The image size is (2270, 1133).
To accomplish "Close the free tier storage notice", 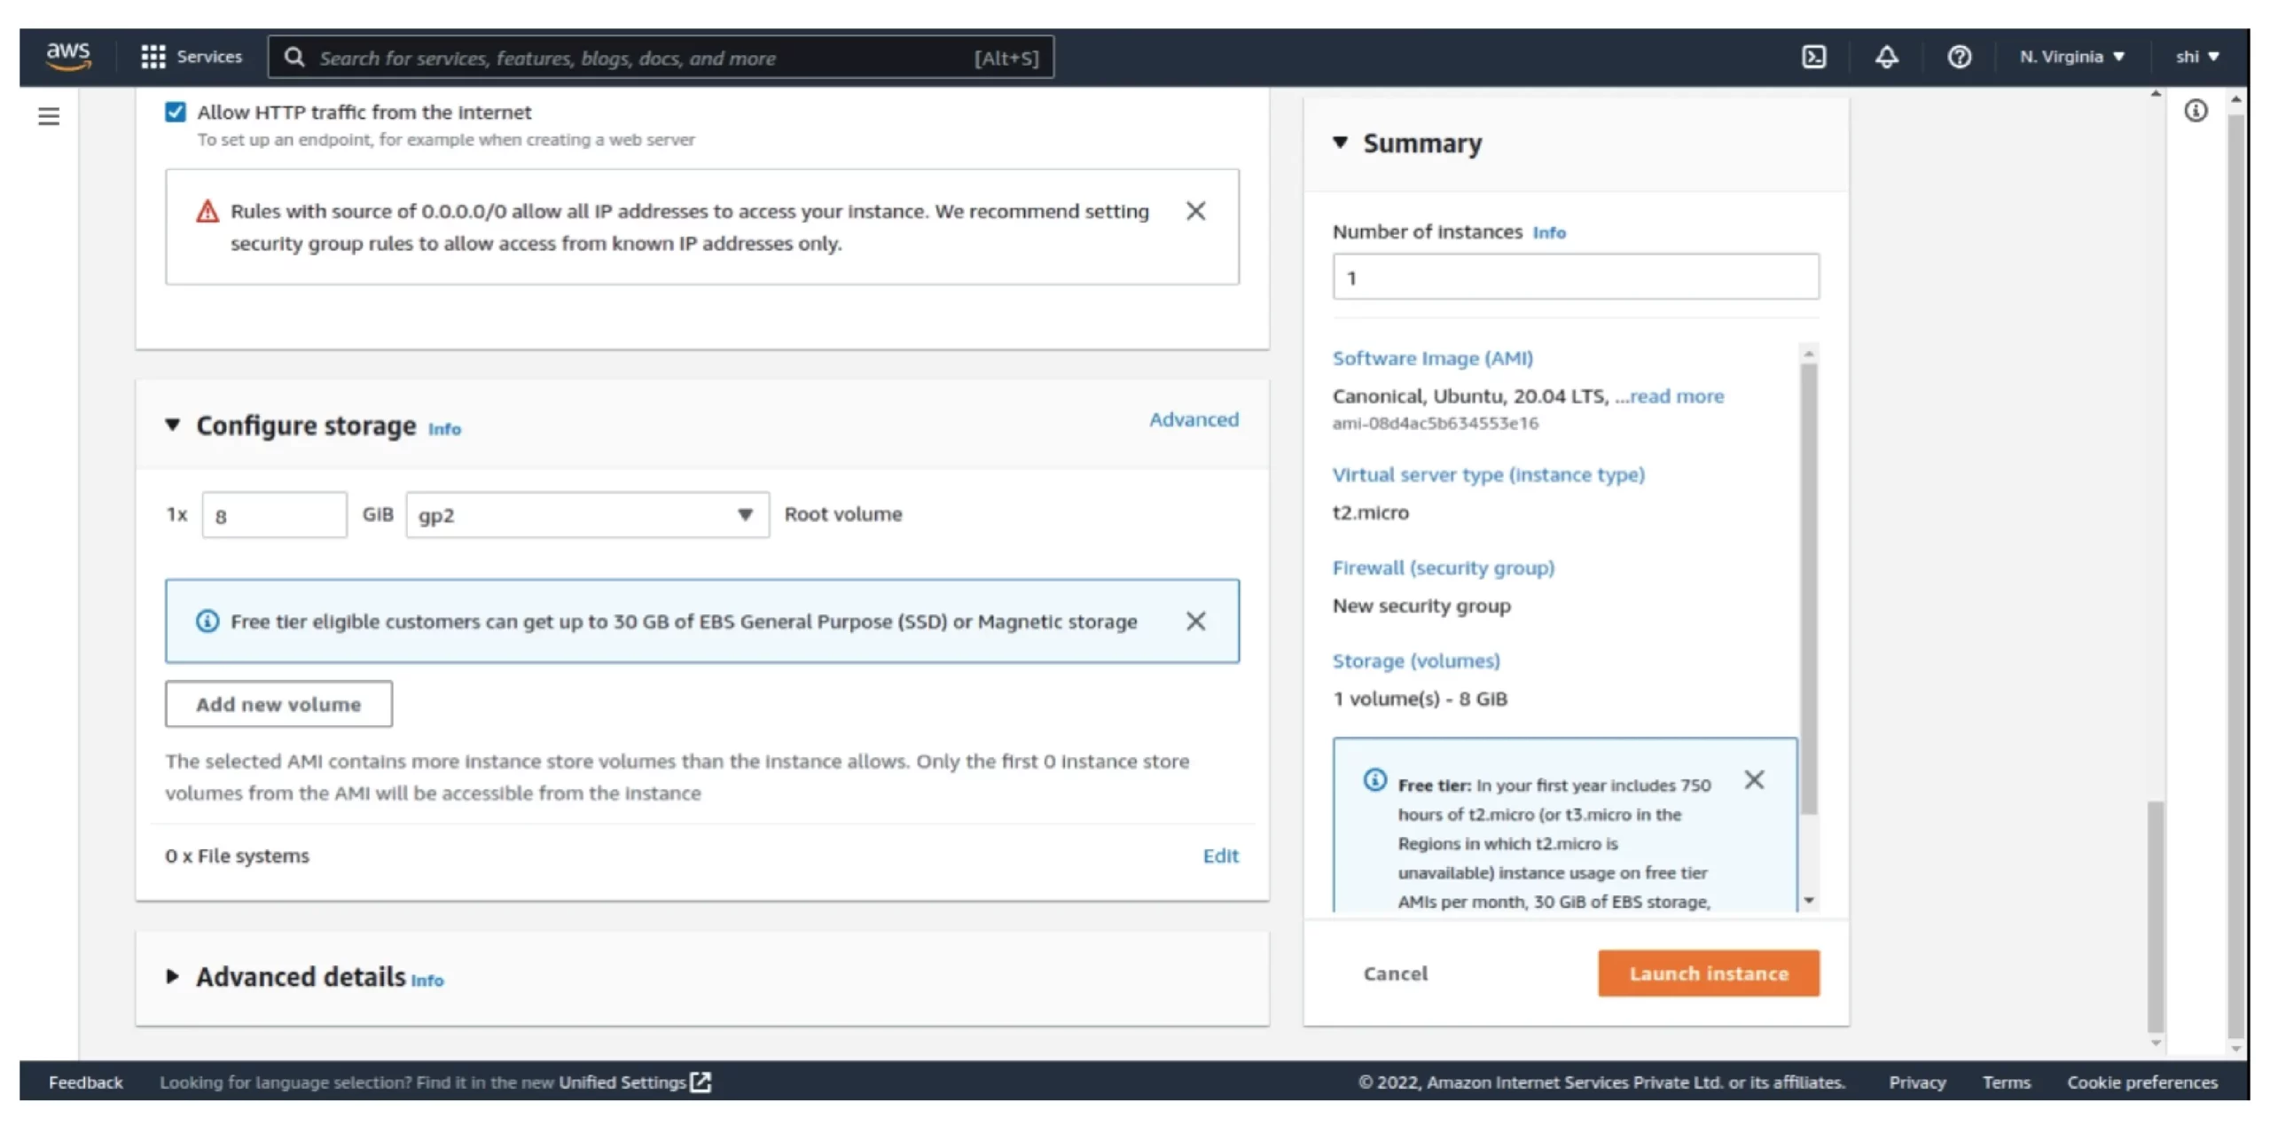I will 1195,621.
